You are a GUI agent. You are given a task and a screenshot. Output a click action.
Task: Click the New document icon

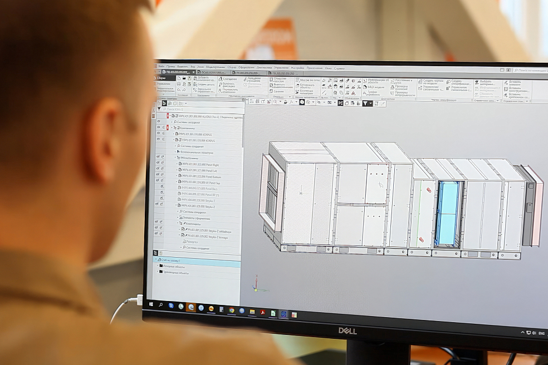click(179, 78)
